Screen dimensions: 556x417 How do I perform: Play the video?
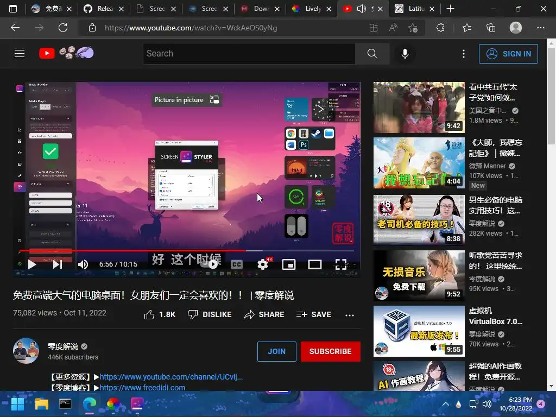32,264
